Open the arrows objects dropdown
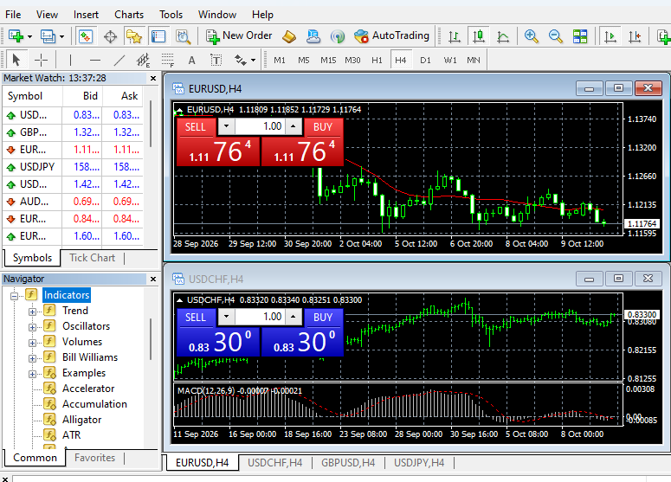 pos(254,61)
